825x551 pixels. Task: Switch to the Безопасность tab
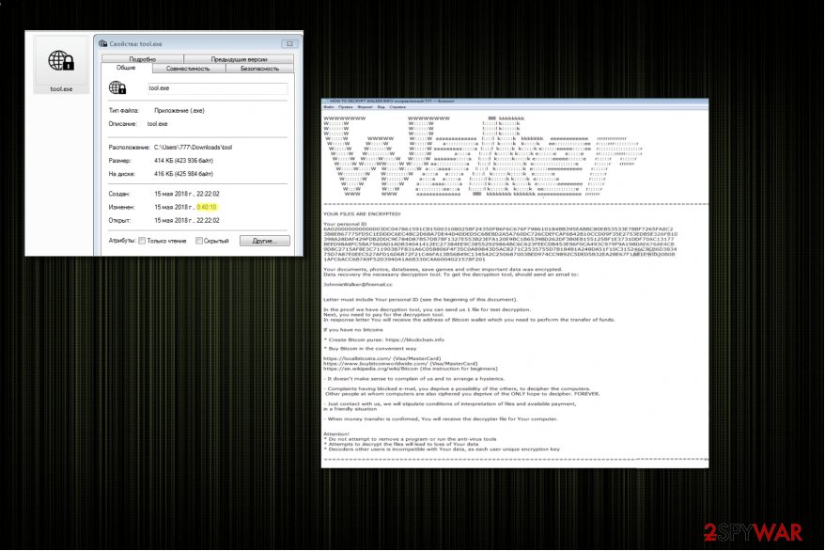coord(259,68)
